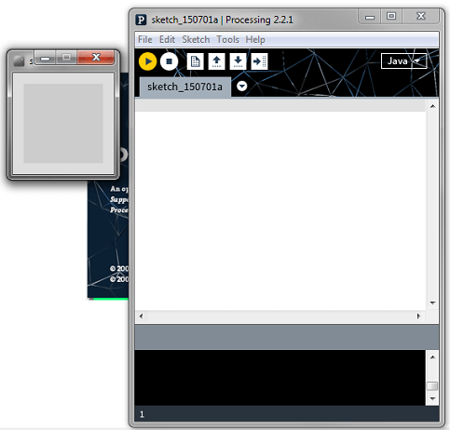Click the console scrollbar thumb

pos(432,386)
